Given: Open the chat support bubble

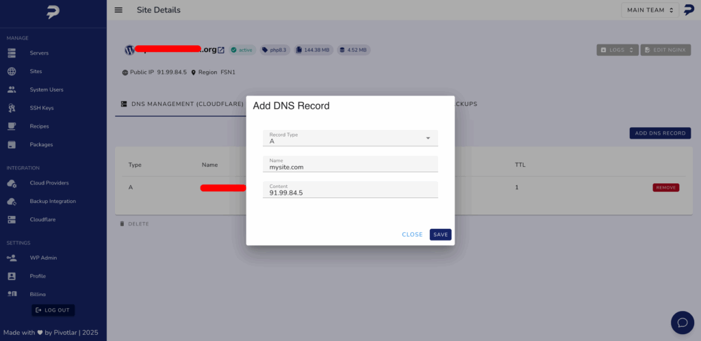Looking at the screenshot, I should (x=683, y=323).
